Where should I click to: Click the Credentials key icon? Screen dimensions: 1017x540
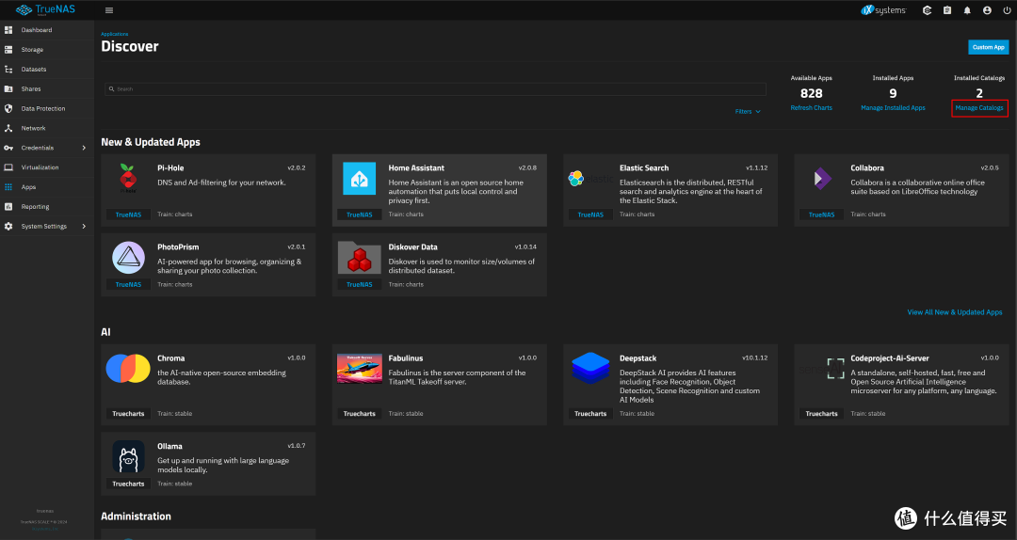tap(8, 148)
